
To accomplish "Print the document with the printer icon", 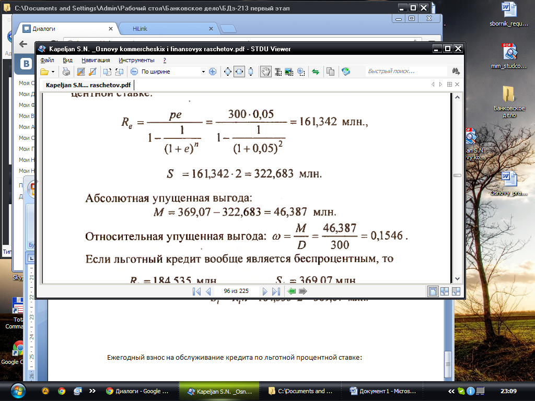I will (66, 72).
